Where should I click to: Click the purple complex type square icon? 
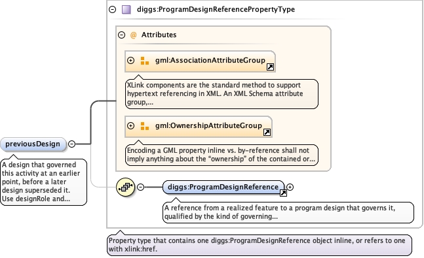pos(126,10)
